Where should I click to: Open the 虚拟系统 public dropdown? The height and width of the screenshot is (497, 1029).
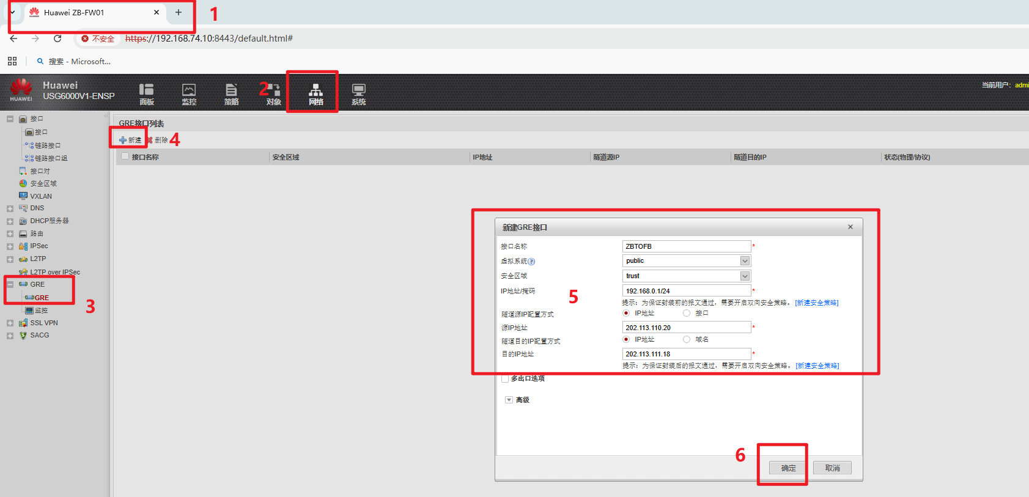tap(745, 261)
